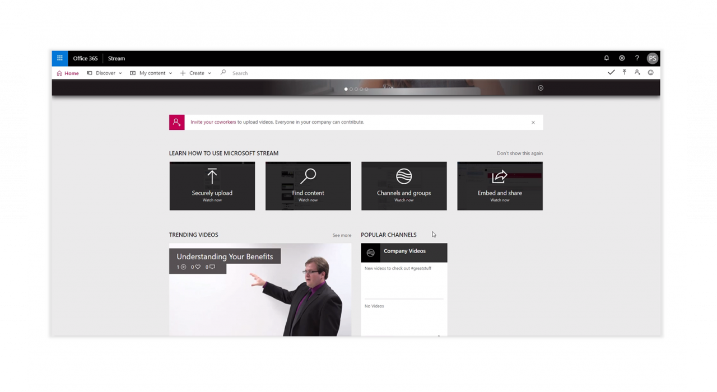Click the smiley feedback icon
This screenshot has height=392, width=717.
tap(651, 72)
